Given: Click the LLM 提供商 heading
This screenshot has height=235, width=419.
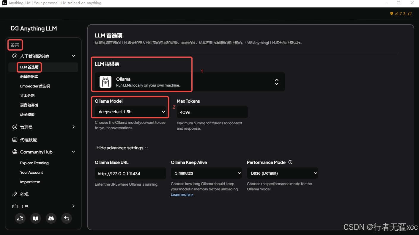Looking at the screenshot, I should point(107,64).
